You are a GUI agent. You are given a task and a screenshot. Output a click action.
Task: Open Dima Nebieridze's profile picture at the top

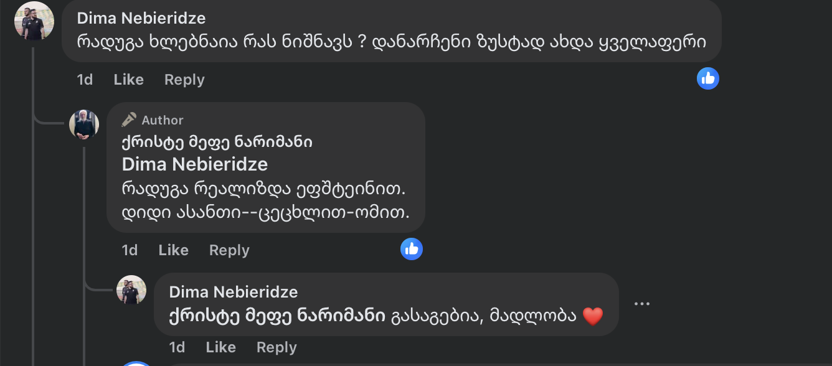(x=34, y=21)
